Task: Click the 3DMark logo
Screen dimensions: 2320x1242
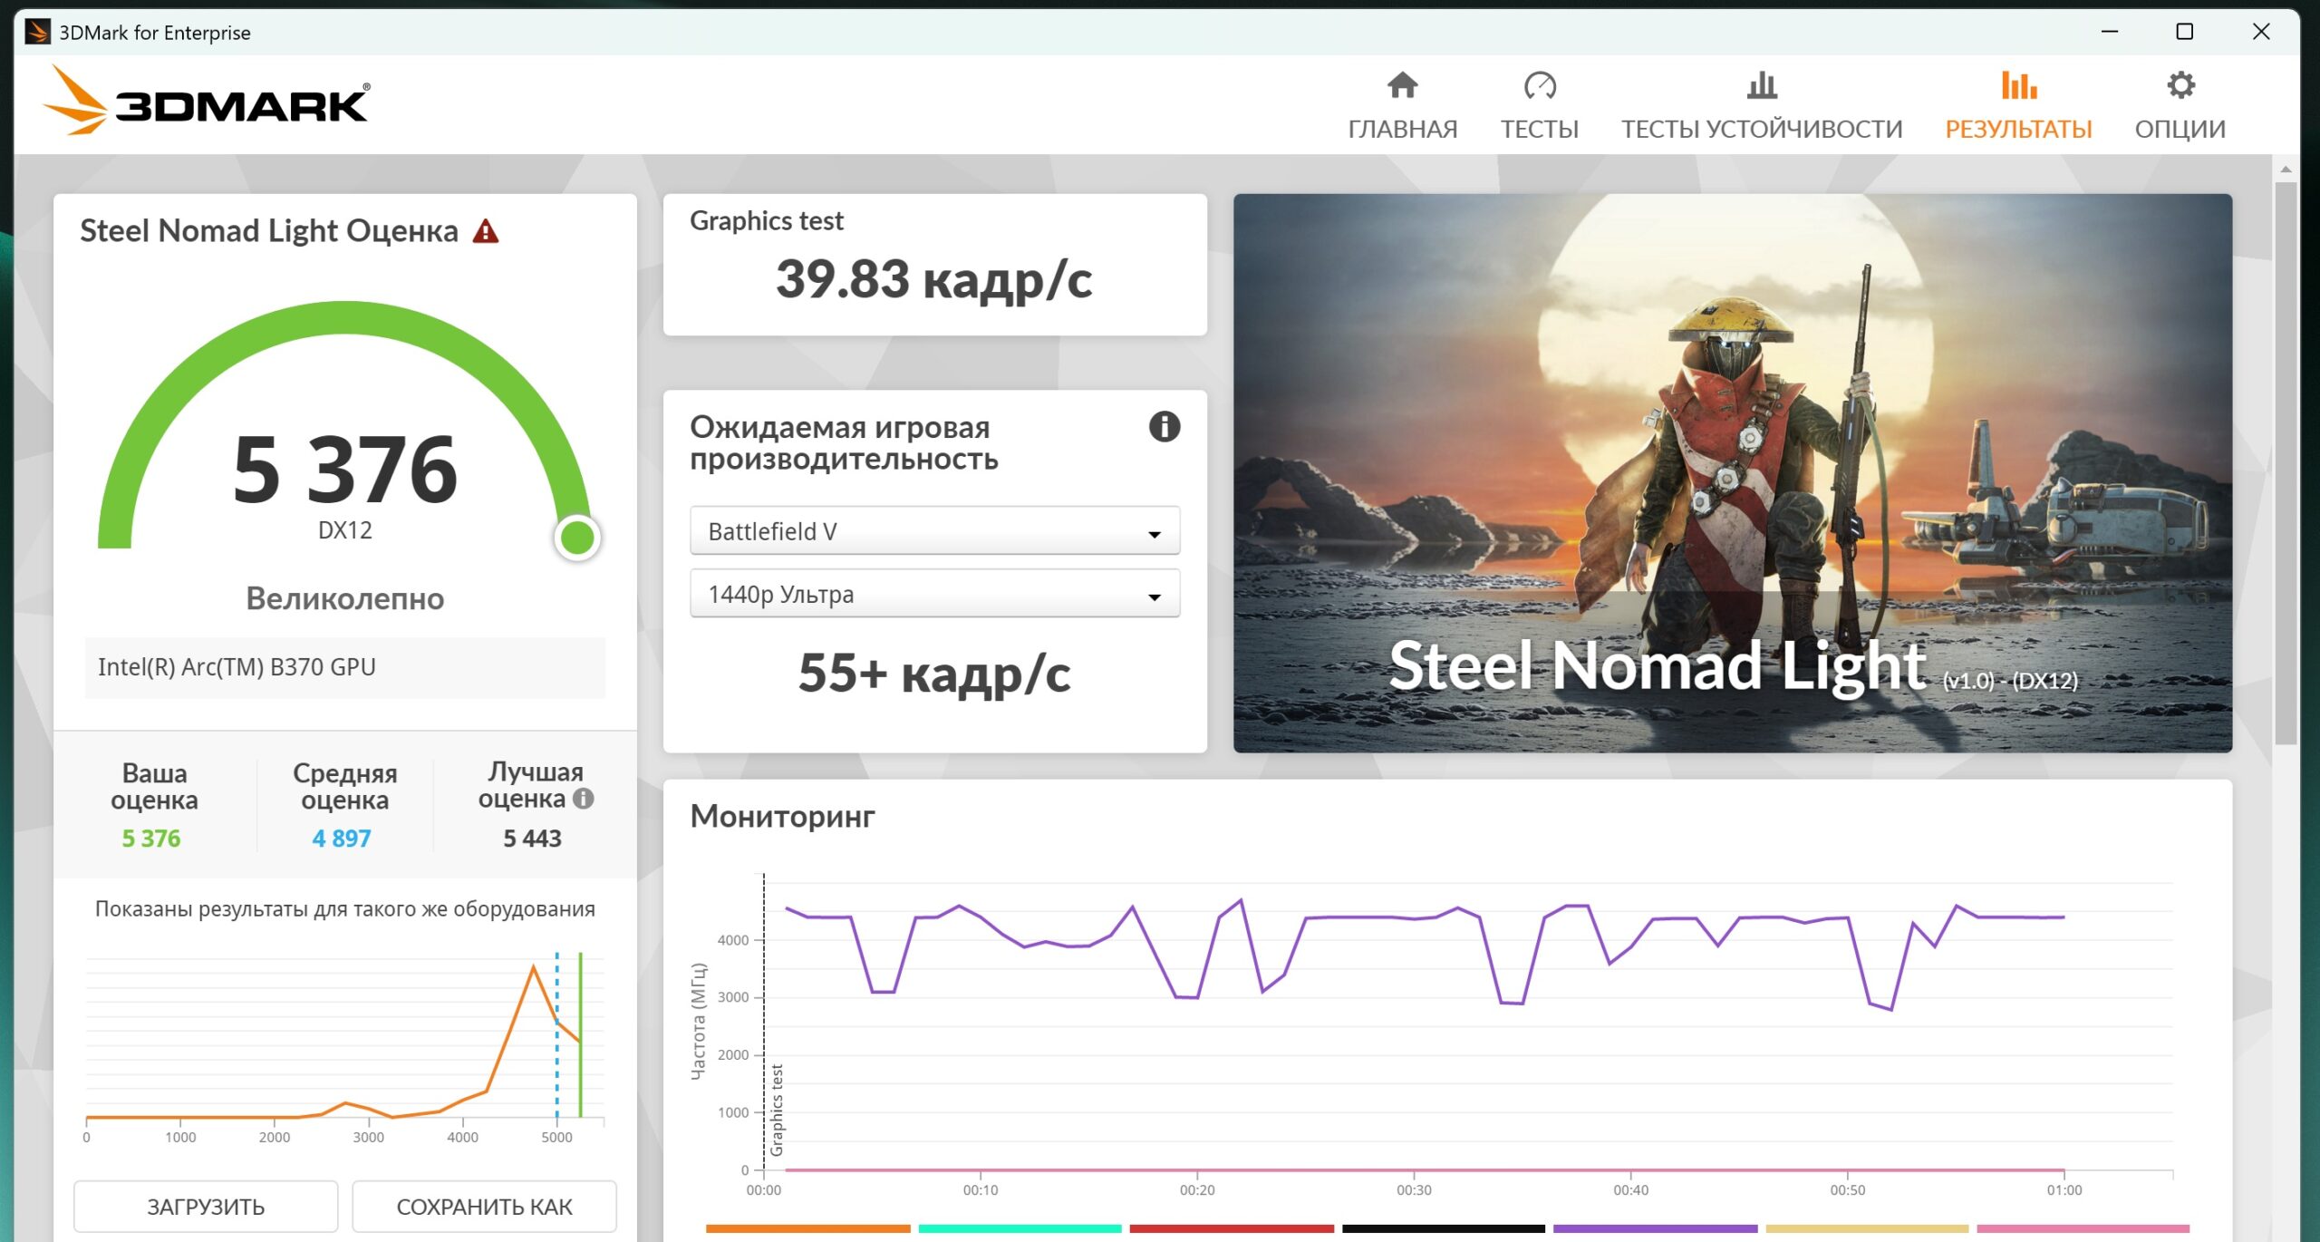Action: click(207, 102)
